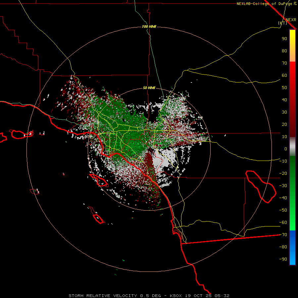Screen dimensions: 298x298
Task: Select the 50 NMI range ring label
Action: [149, 88]
